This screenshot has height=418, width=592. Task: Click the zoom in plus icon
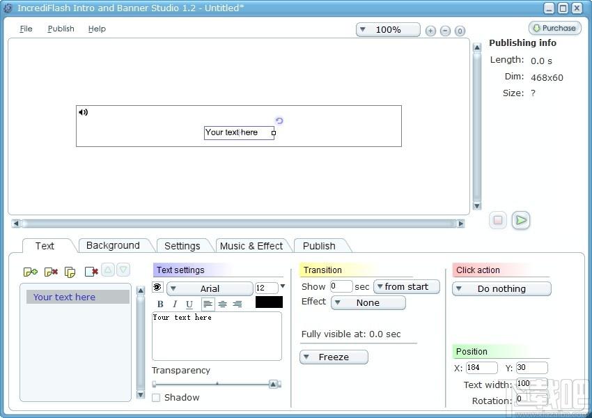tap(430, 31)
